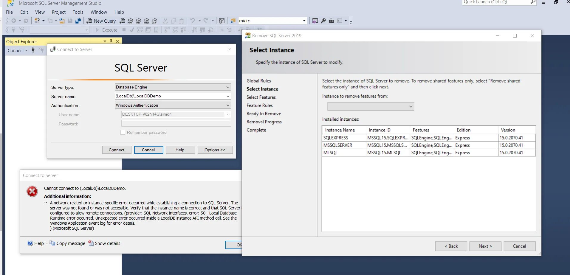Open the Project menu
The width and height of the screenshot is (570, 275).
click(59, 12)
